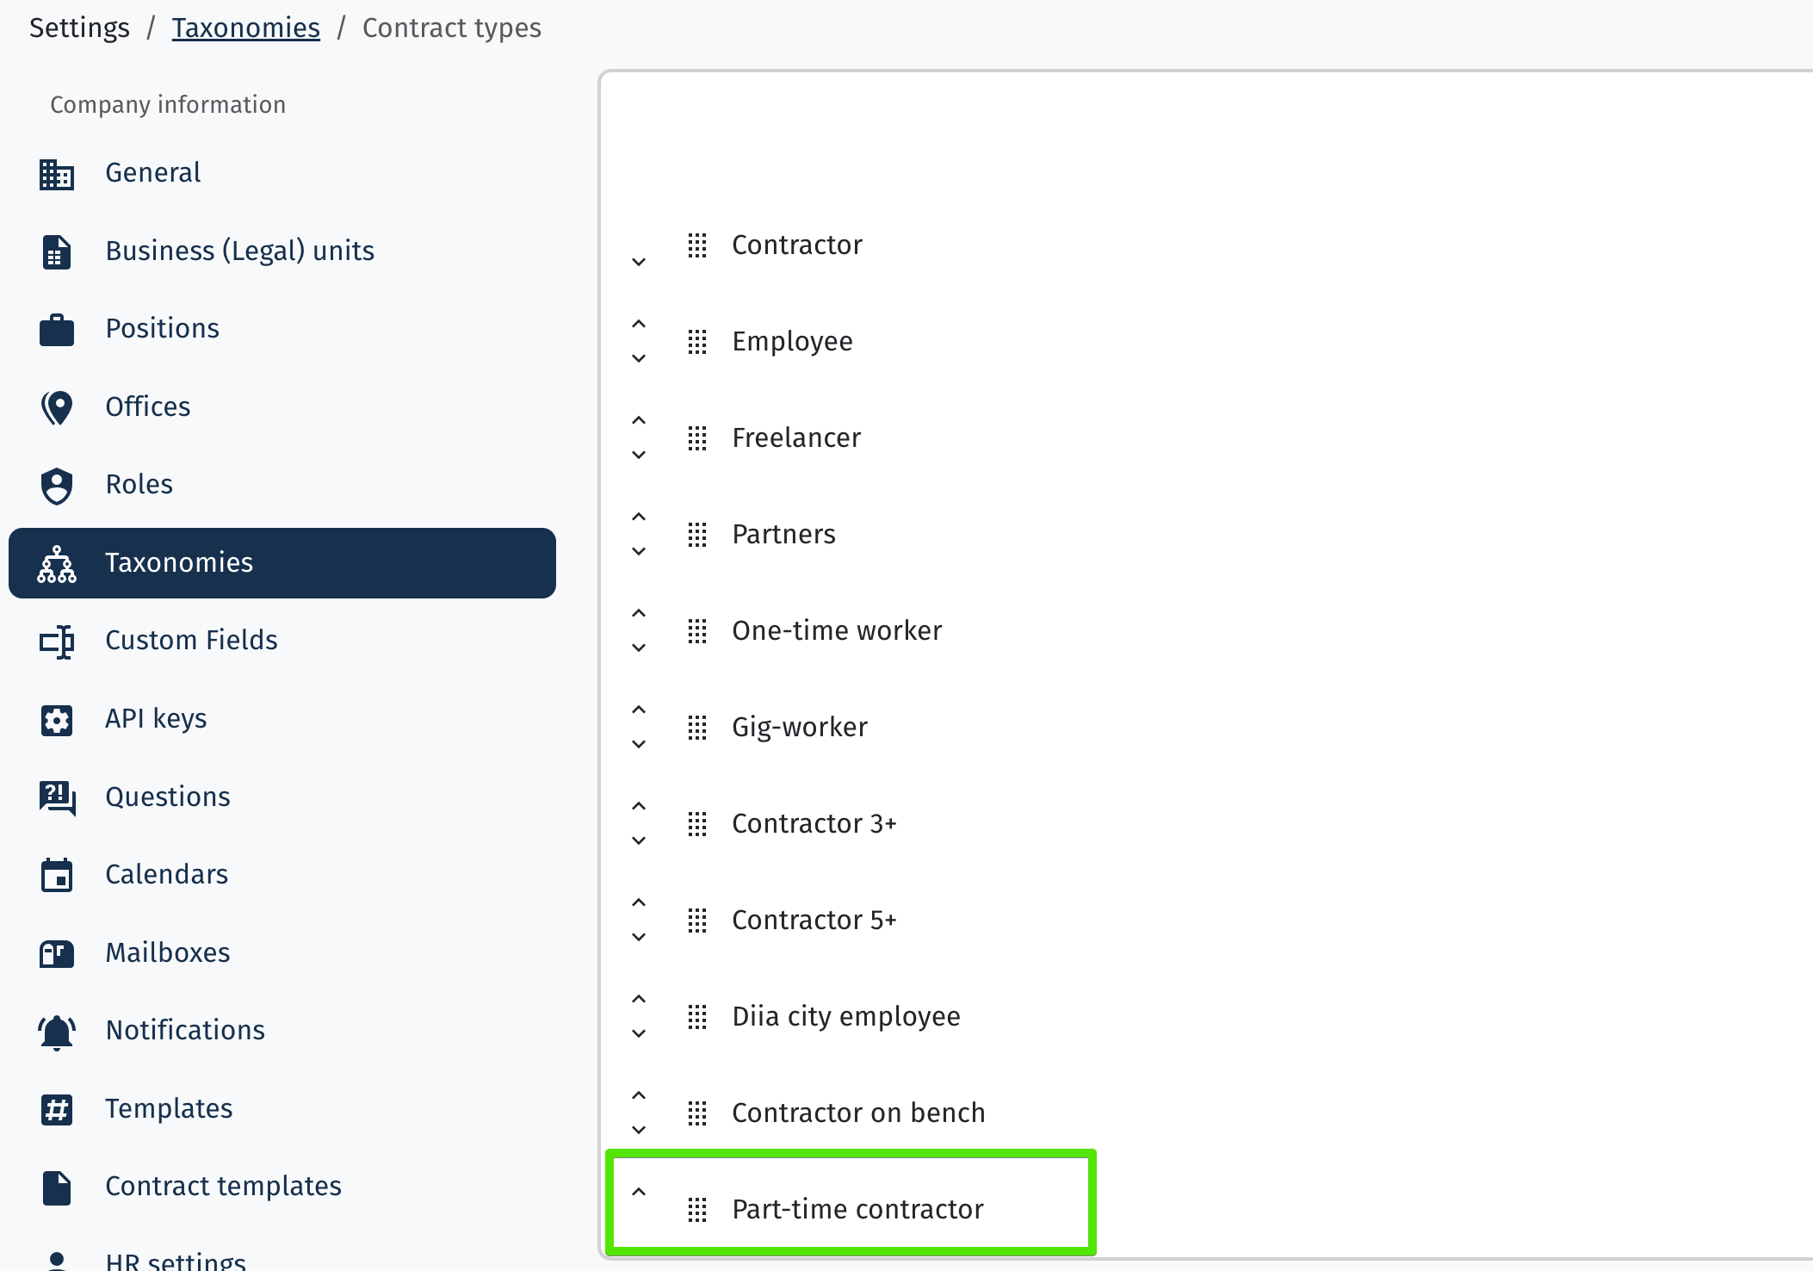1813x1271 pixels.
Task: Move Part-time contractor up one position
Action: 639,1193
